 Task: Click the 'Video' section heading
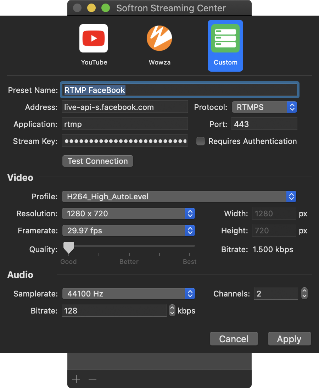(20, 178)
